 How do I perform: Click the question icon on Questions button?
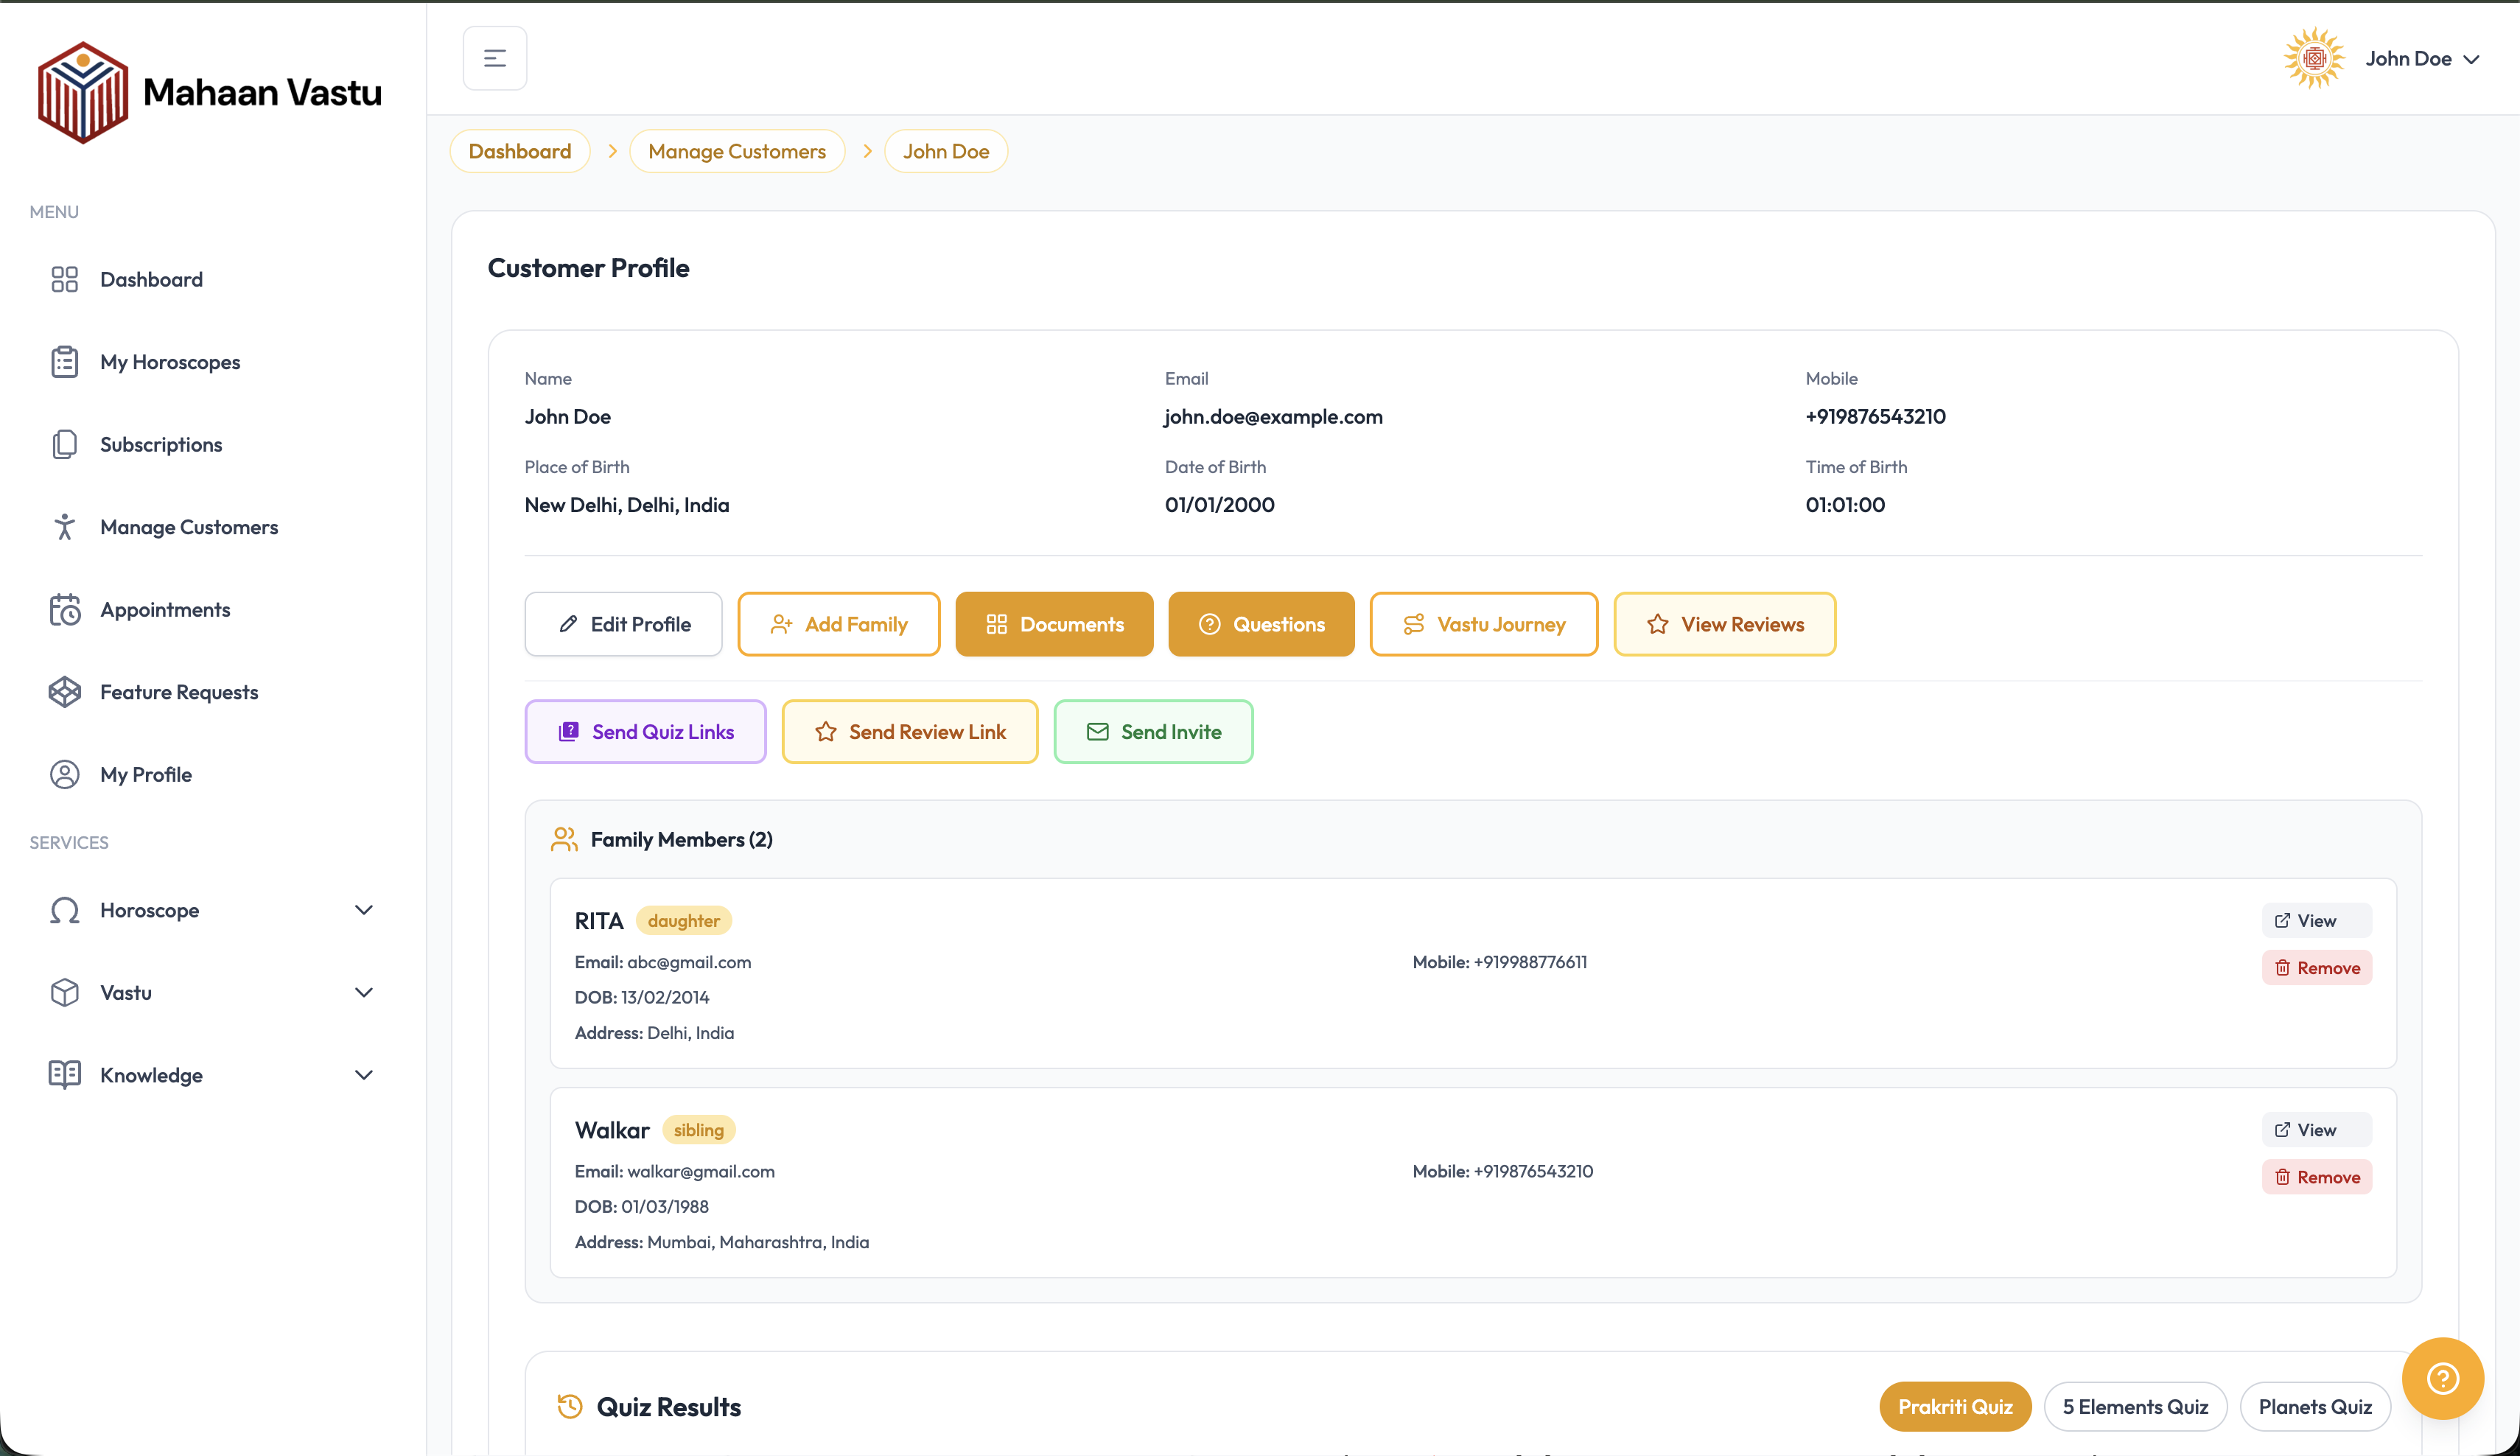click(x=1209, y=624)
